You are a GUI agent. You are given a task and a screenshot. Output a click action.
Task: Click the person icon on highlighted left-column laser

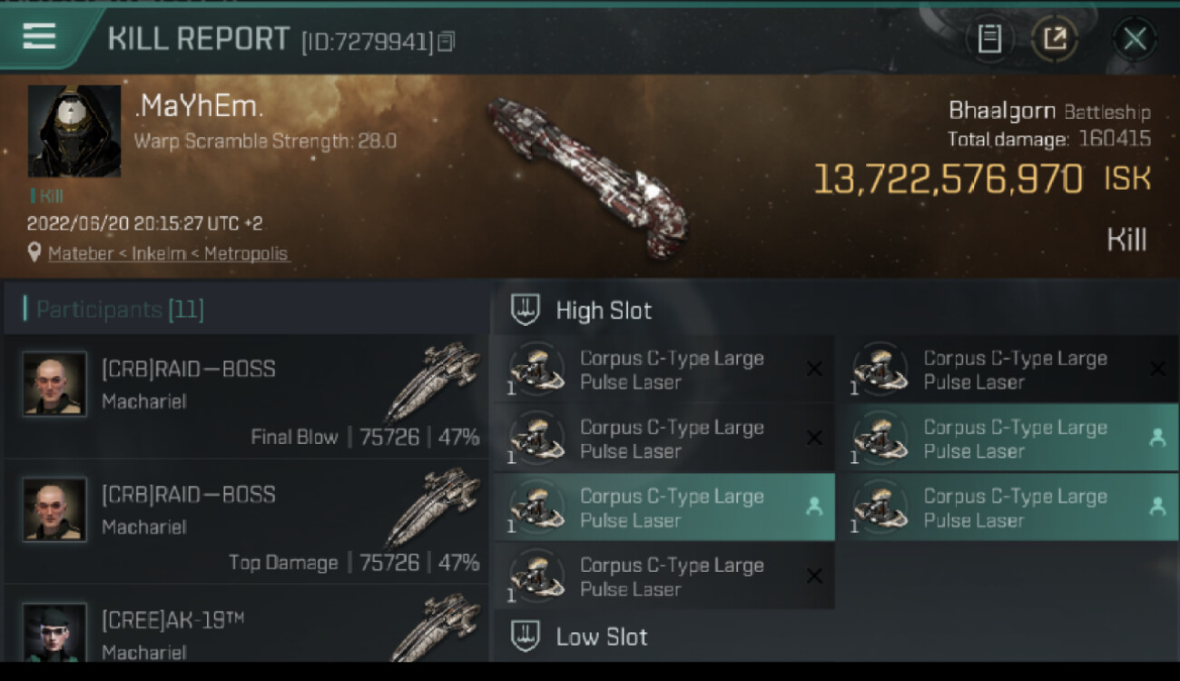[x=813, y=508]
